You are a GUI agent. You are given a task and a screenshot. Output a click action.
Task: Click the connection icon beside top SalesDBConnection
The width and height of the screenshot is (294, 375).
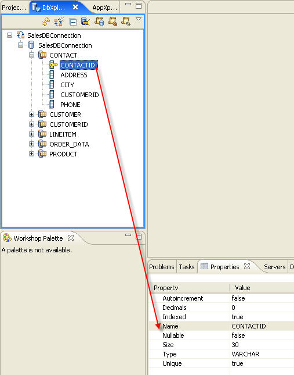pos(20,35)
